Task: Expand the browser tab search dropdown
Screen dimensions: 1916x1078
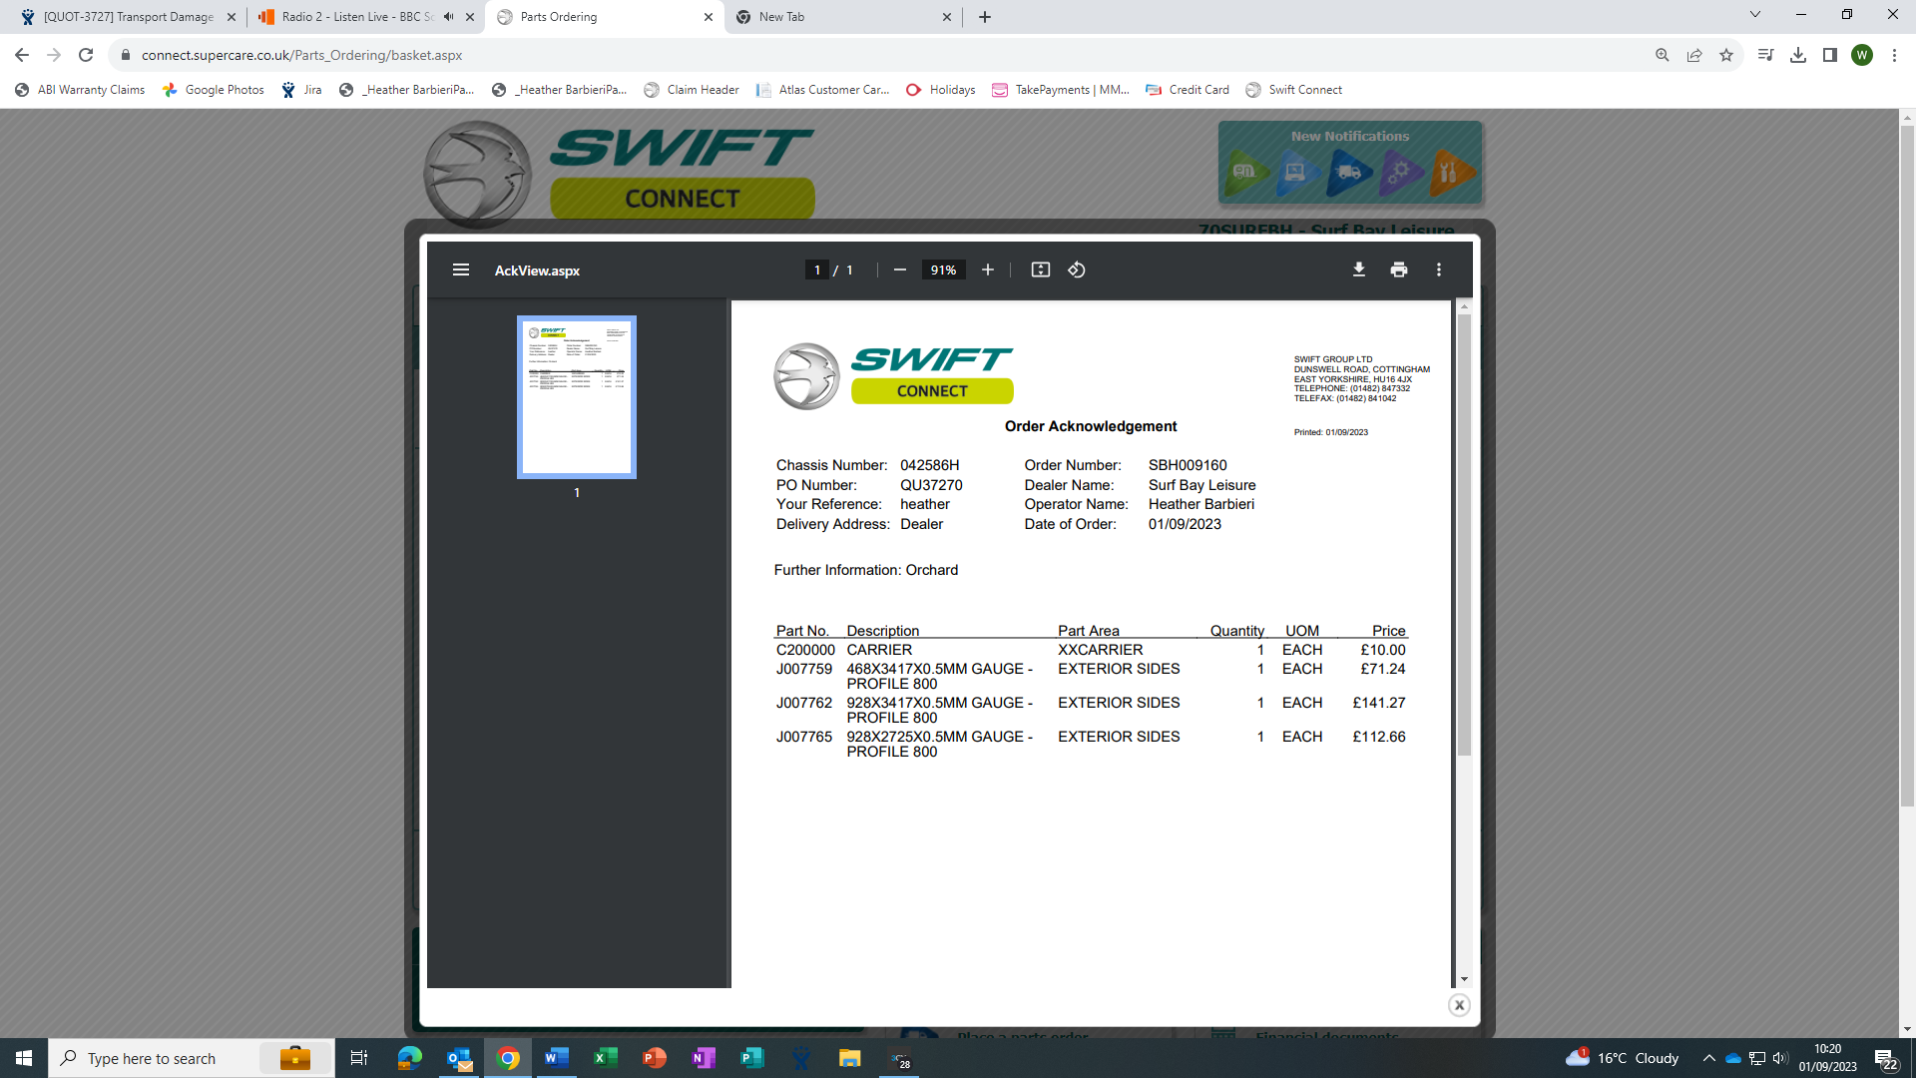Action: coord(1754,15)
